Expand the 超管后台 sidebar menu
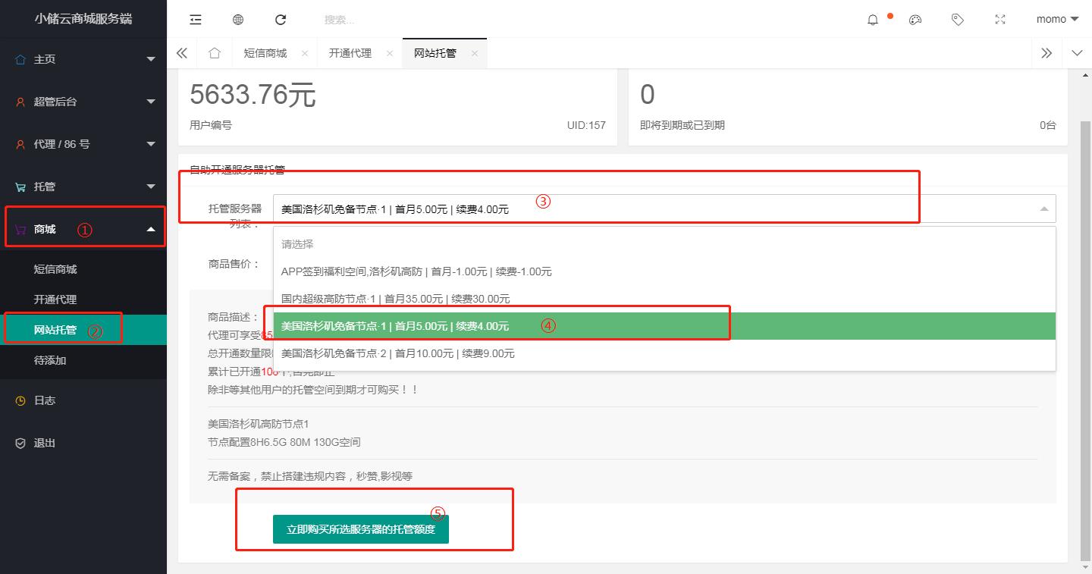Viewport: 1092px width, 574px height. [x=83, y=102]
